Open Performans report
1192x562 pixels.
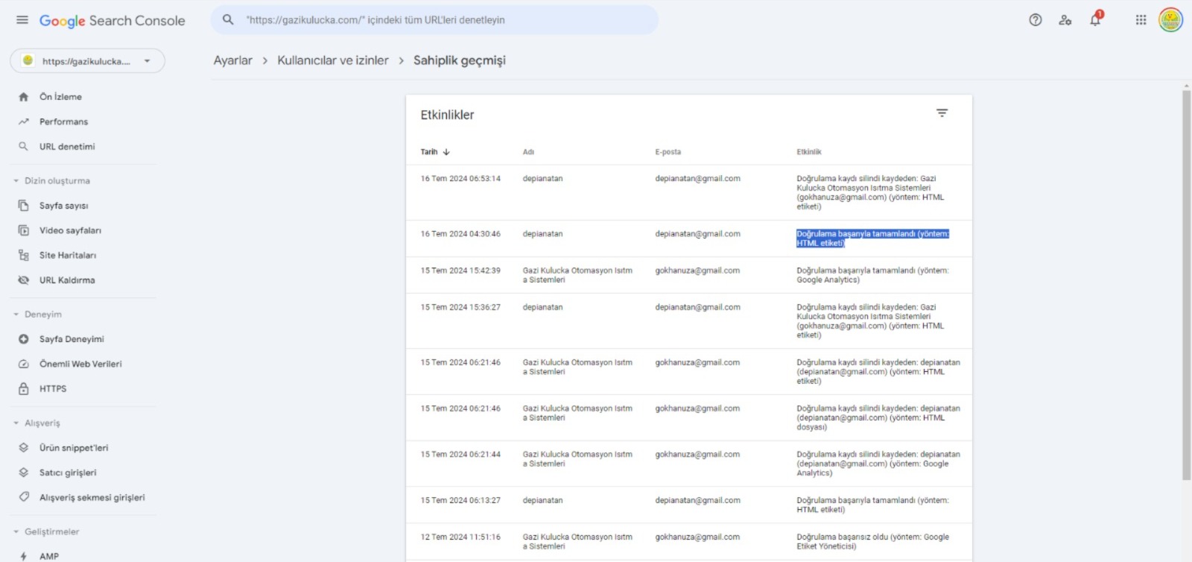tap(63, 121)
